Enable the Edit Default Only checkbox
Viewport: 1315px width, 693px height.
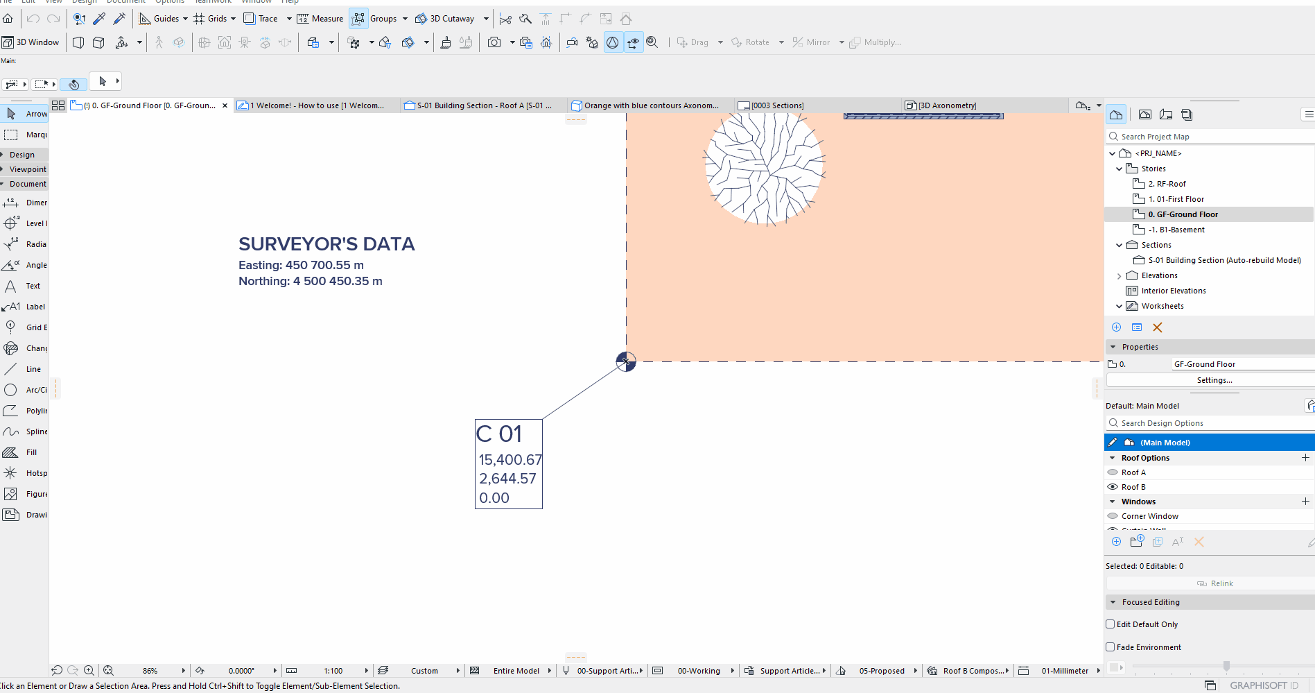click(1110, 624)
